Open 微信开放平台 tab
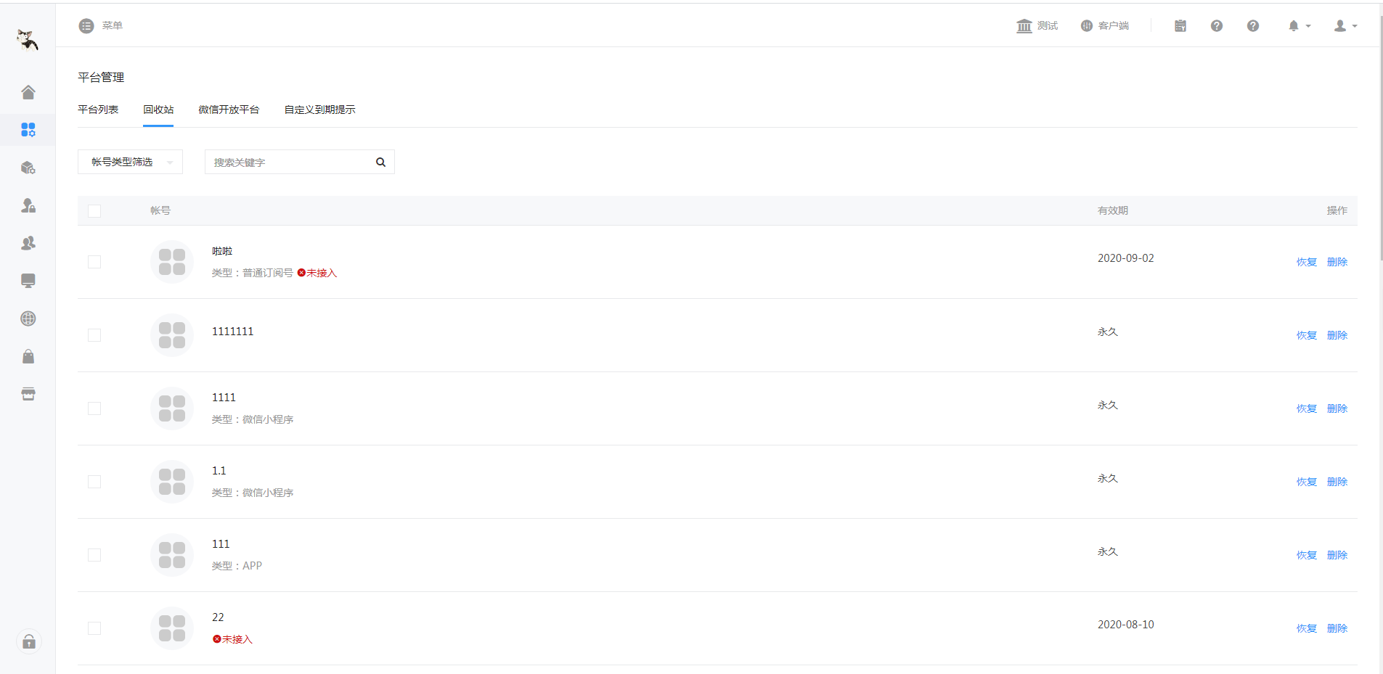Image resolution: width=1383 pixels, height=674 pixels. pos(229,110)
